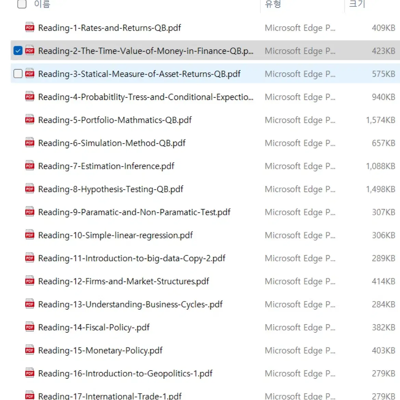Image resolution: width=400 pixels, height=400 pixels.
Task: Click PDF icon of Reading-1-Rates-and-Returns-QB.pdf
Action: [x=30, y=27]
